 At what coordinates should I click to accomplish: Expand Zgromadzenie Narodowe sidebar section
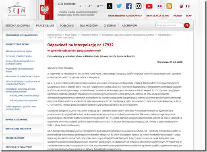click(22, 35)
